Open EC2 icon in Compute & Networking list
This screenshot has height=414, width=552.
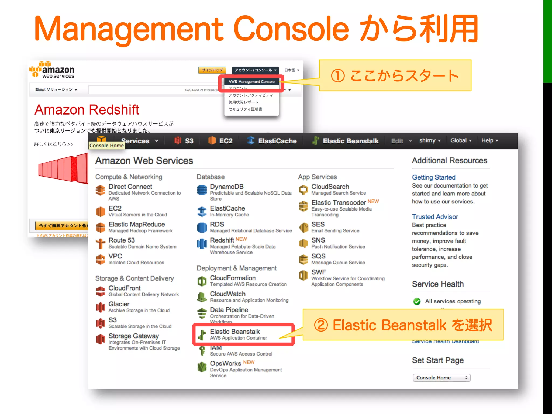pyautogui.click(x=101, y=211)
